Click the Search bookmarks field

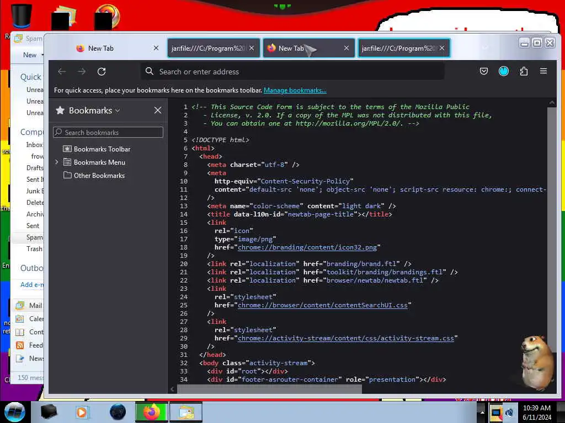click(108, 132)
